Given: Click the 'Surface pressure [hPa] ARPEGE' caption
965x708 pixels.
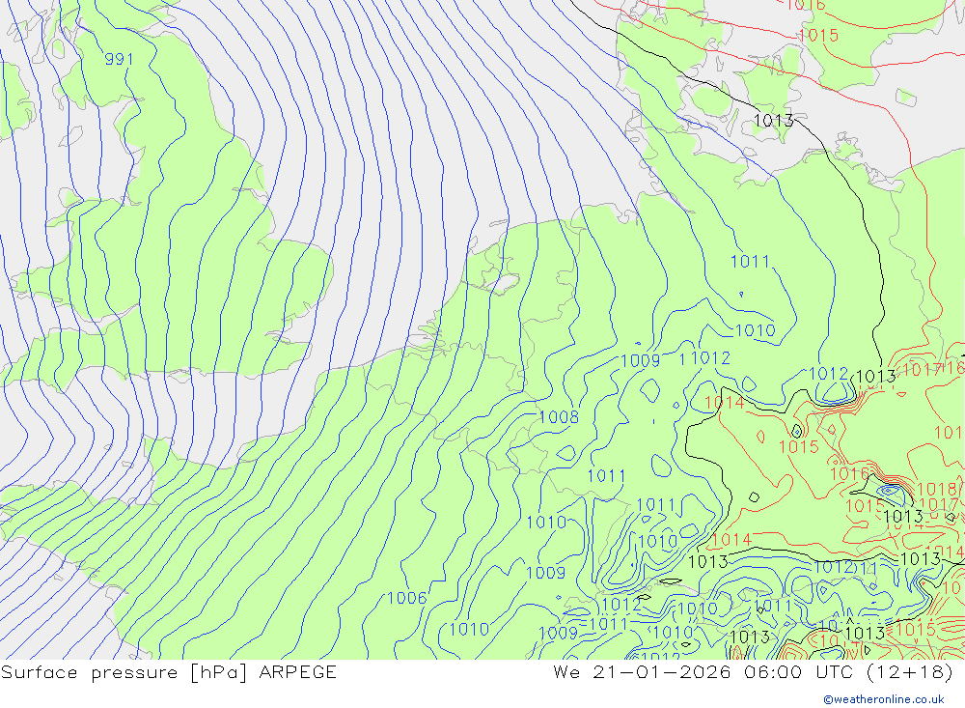Looking at the screenshot, I should 169,671.
